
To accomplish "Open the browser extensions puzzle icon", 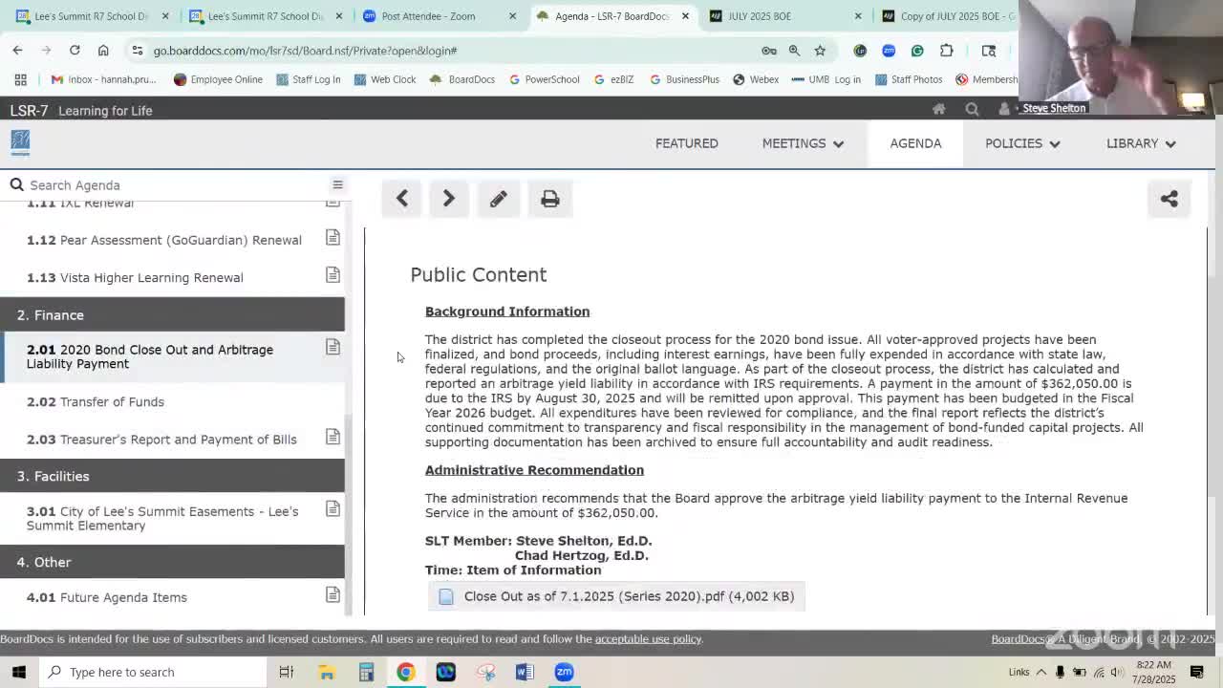I will [946, 51].
